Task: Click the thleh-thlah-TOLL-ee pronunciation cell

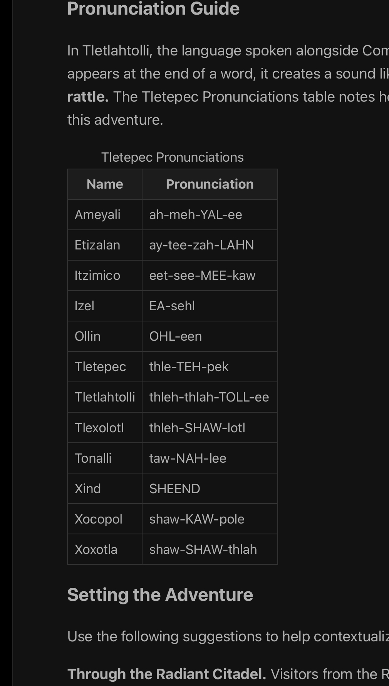Action: pos(209,397)
